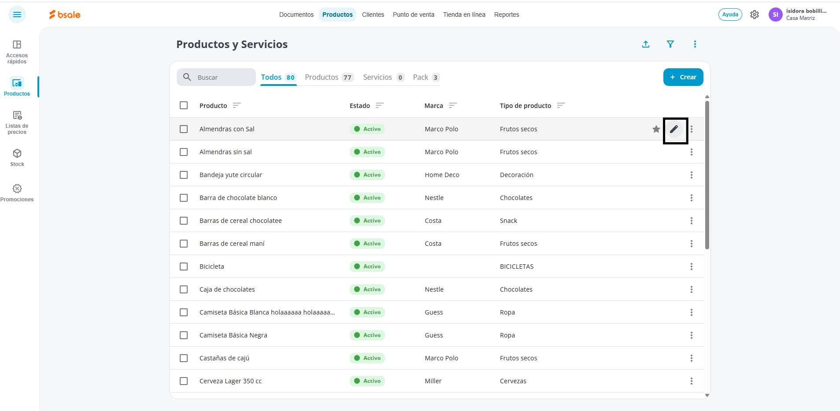This screenshot has height=411, width=840.
Task: Open the user profile avatar SI
Action: [775, 15]
